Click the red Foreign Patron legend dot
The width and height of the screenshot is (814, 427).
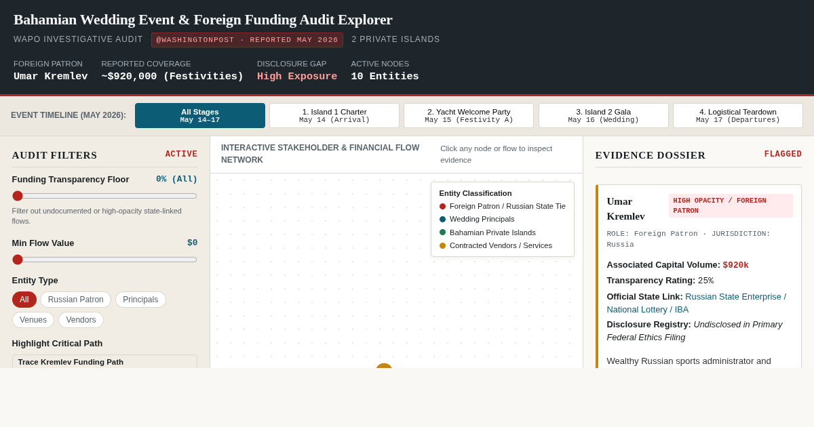[442, 207]
